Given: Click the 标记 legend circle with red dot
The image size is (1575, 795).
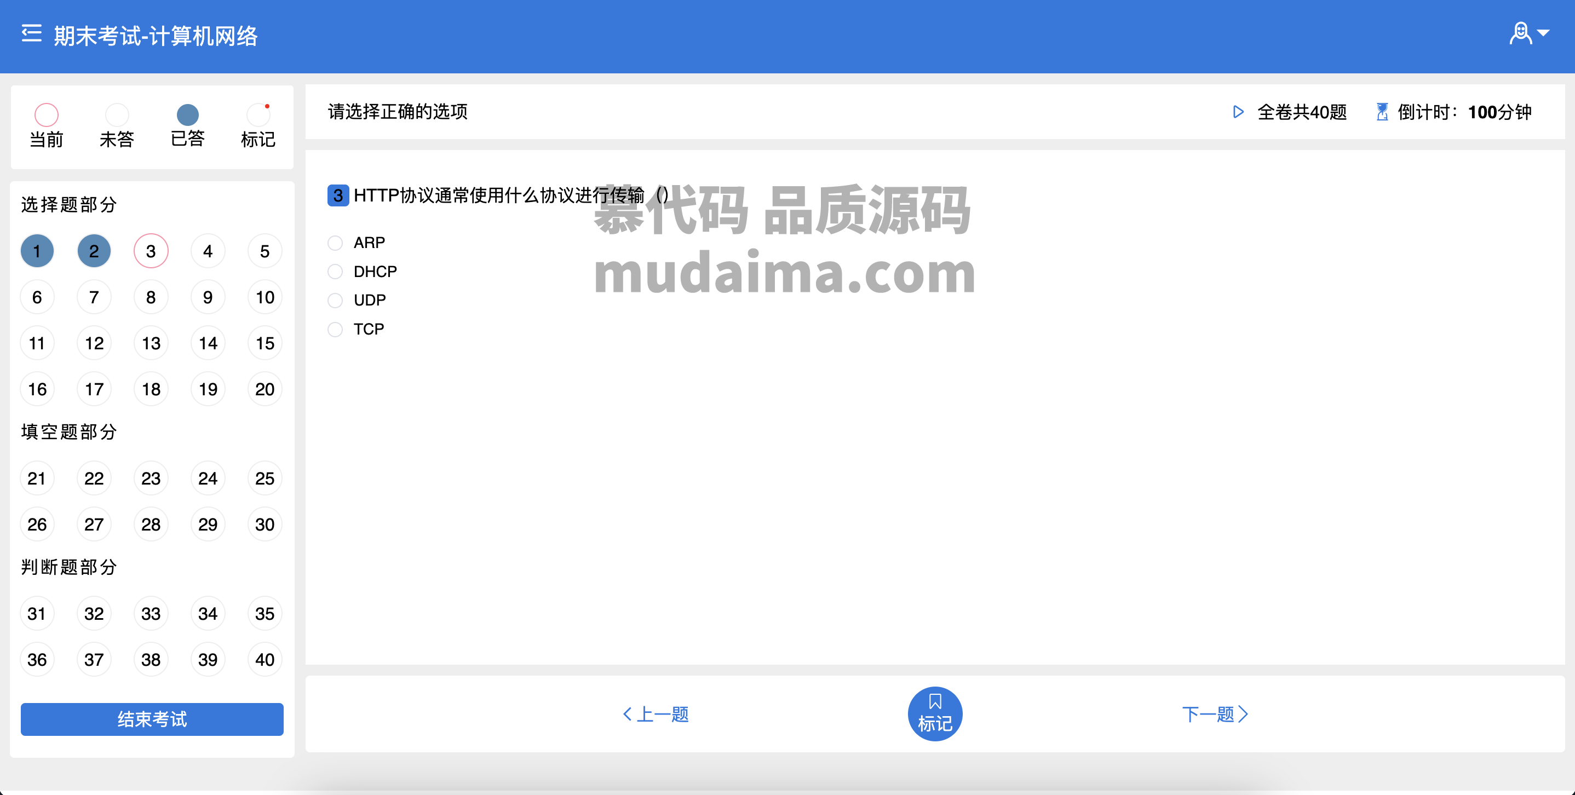Looking at the screenshot, I should 258,114.
